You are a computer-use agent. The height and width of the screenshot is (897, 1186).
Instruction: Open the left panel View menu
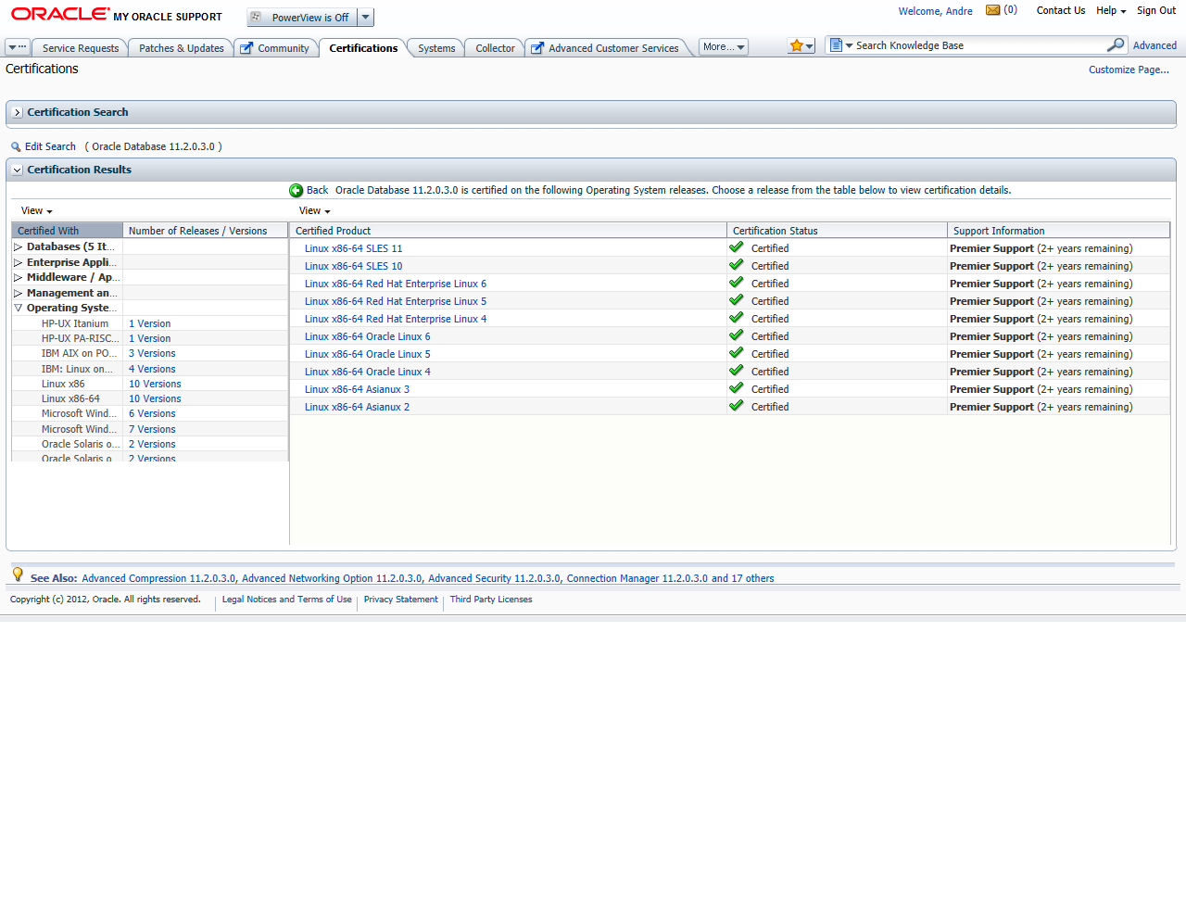pyautogui.click(x=37, y=210)
